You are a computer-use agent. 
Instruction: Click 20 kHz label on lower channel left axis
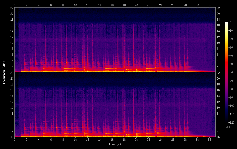[x=11, y=78]
